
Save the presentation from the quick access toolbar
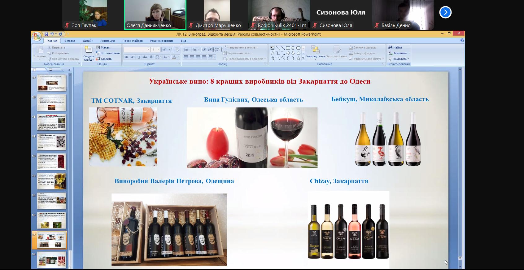point(46,34)
